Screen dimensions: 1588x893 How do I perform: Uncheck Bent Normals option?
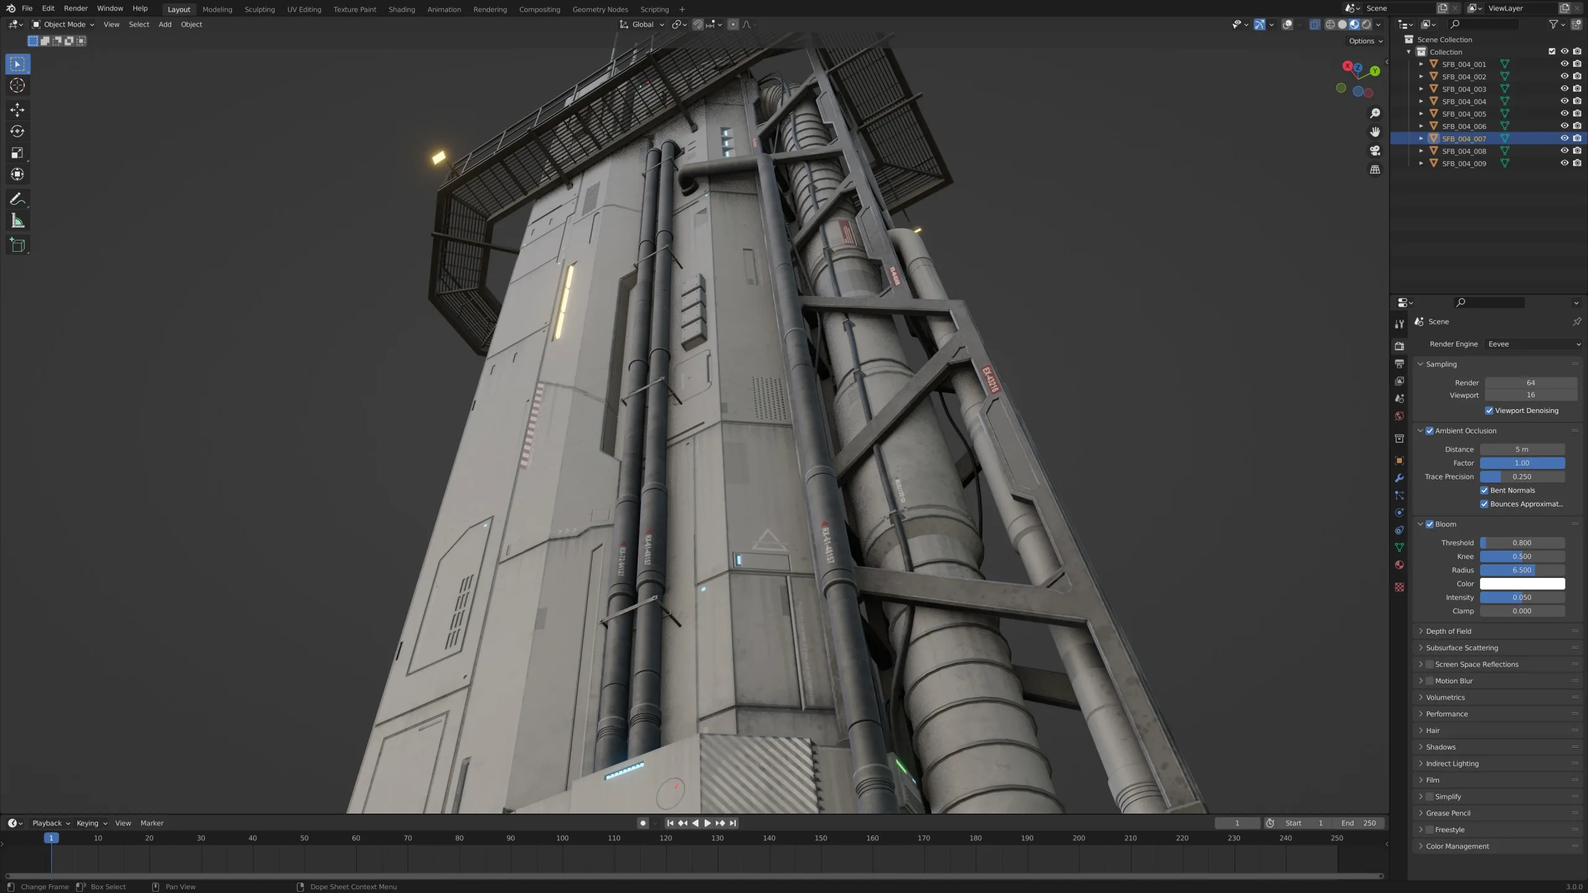click(1484, 490)
